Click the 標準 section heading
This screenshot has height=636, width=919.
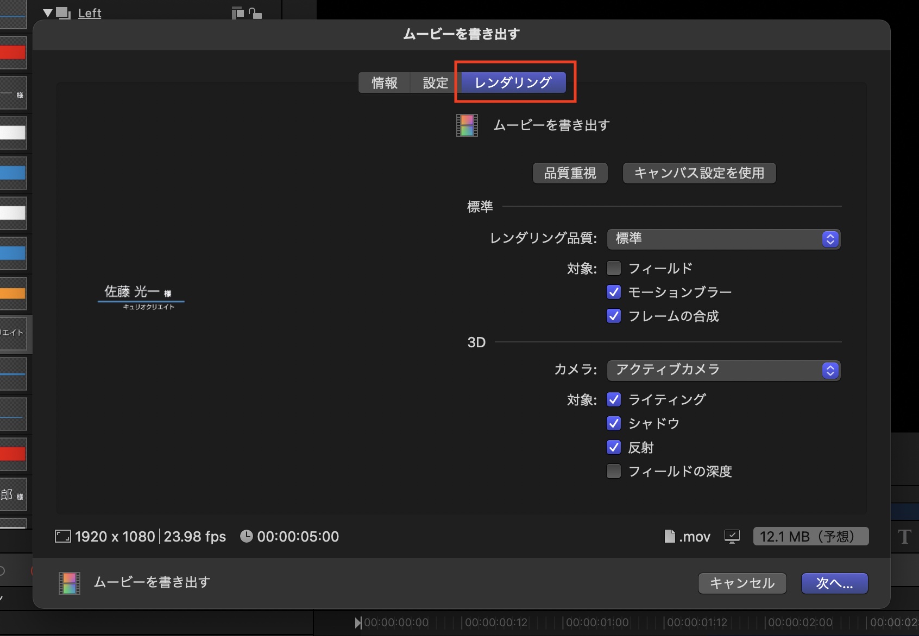480,207
